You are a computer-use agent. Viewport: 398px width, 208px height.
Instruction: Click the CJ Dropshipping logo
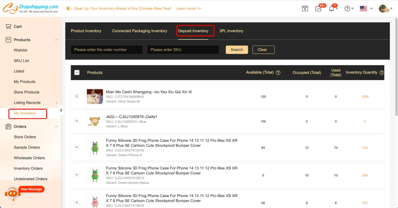31,9
